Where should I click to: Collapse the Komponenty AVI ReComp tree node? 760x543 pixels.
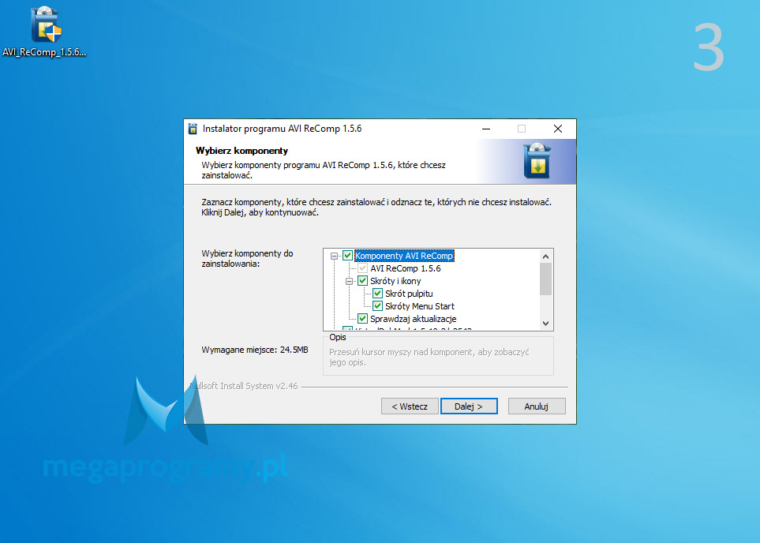(x=334, y=256)
